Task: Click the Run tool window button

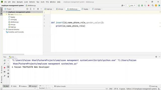Action: 6,86
